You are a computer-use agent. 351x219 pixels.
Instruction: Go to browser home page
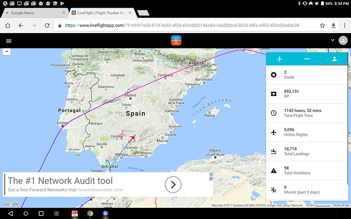pos(8,25)
